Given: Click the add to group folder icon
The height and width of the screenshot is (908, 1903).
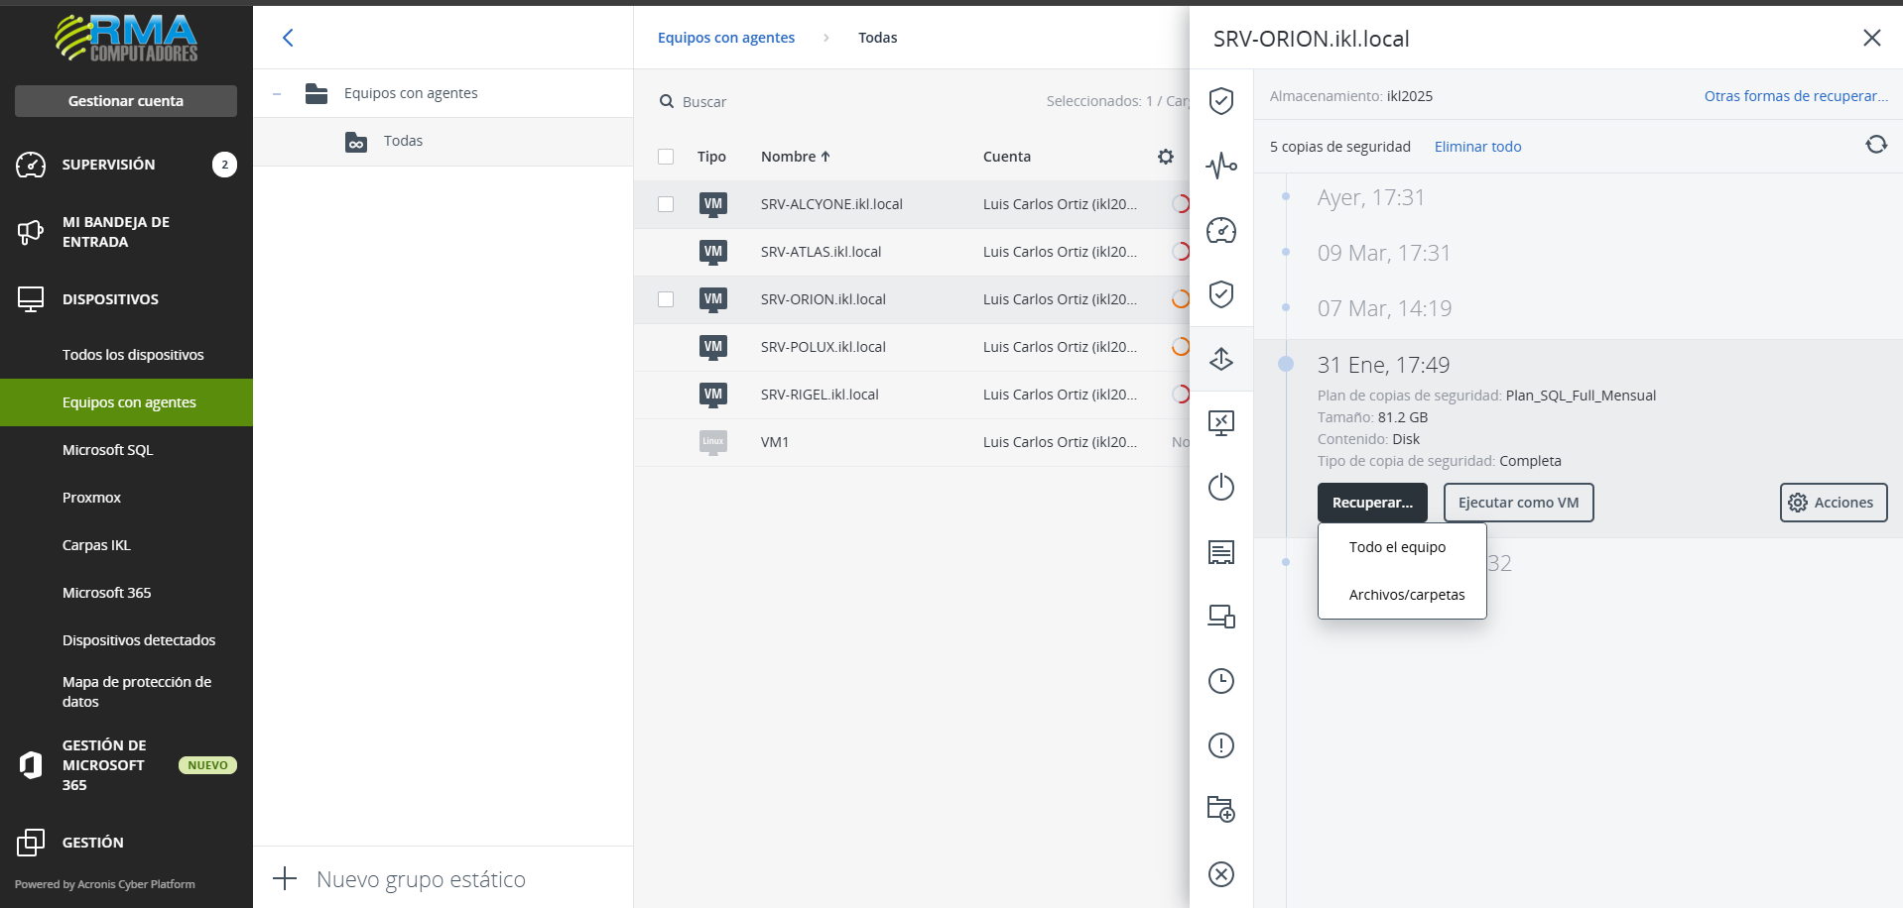Looking at the screenshot, I should [x=1220, y=809].
